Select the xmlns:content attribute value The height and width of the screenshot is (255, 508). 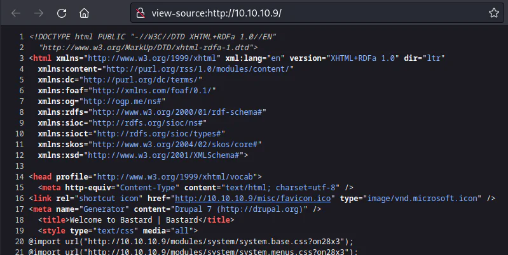pos(198,69)
